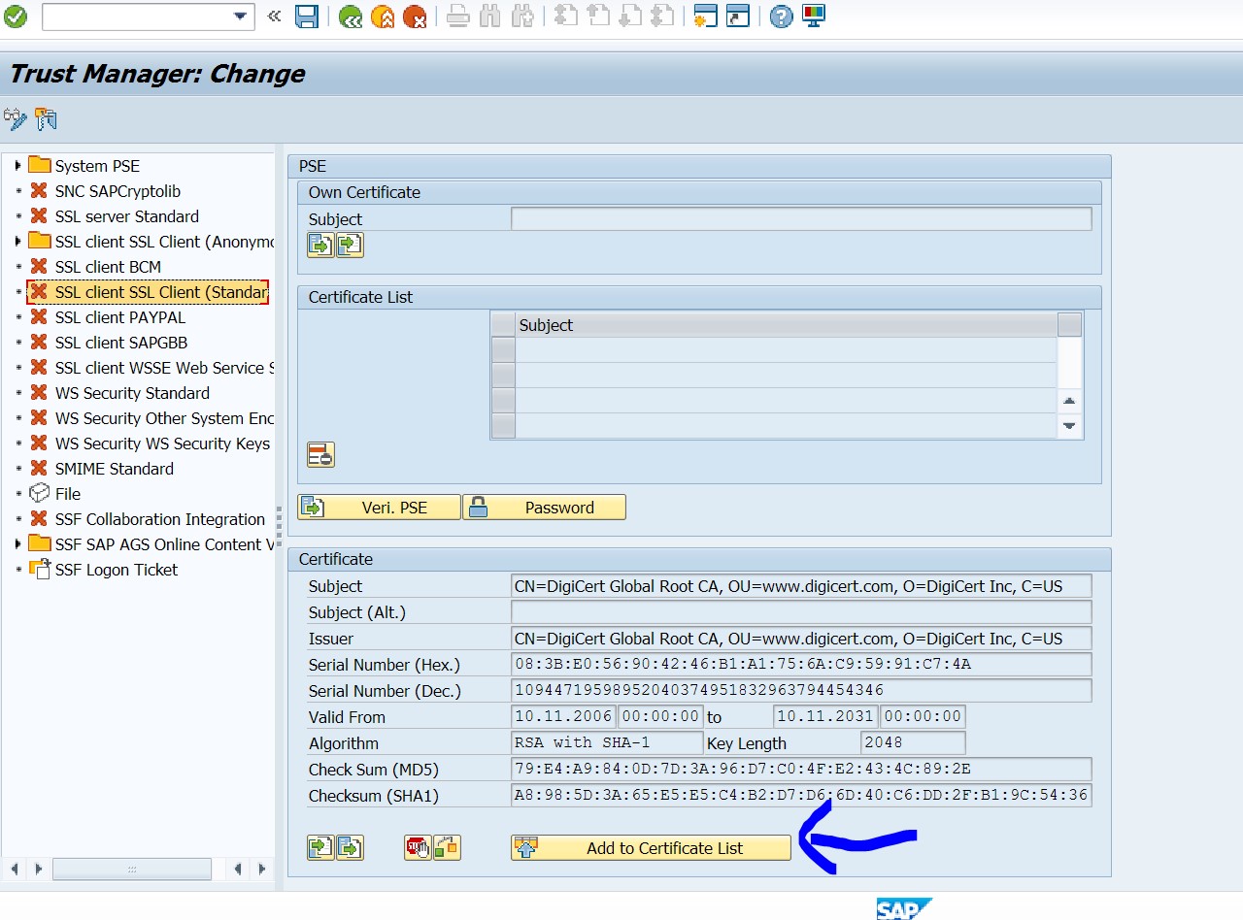1243x920 pixels.
Task: Select WS Security Standard tree entry
Action: [132, 393]
